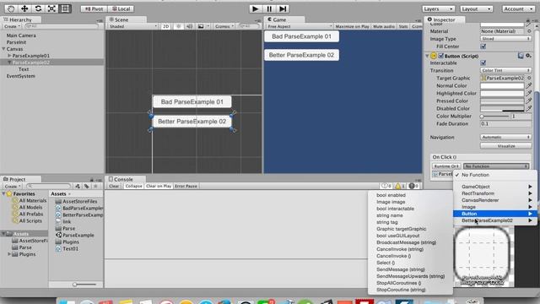Open Normal Color swatch
The height and width of the screenshot is (304, 540).
502,85
